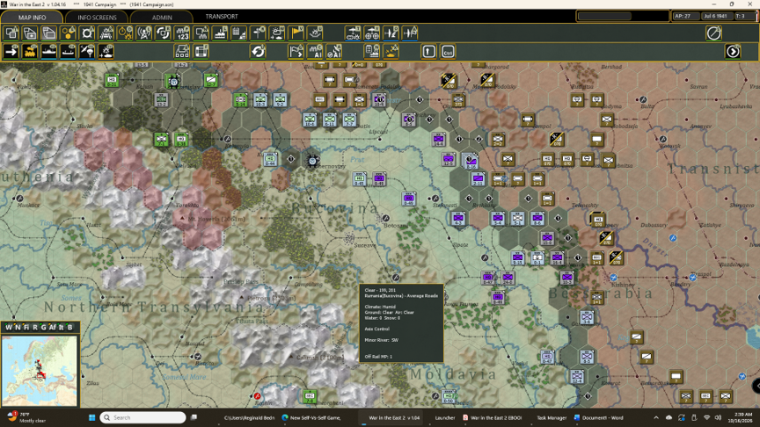Image resolution: width=760 pixels, height=427 pixels.
Task: Click the building with squares icon
Action: tap(182, 51)
